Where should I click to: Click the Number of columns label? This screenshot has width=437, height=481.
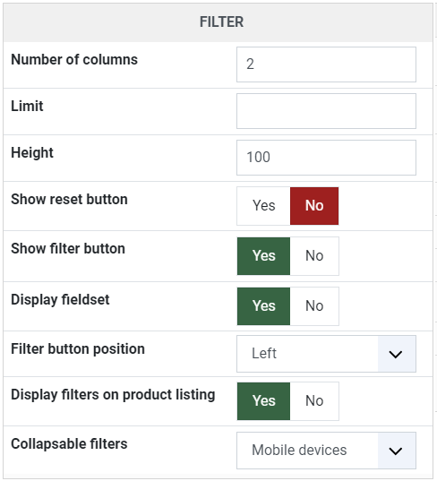74,59
